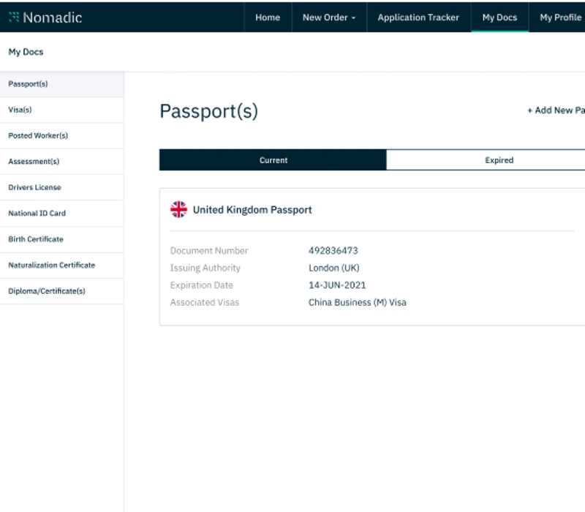The height and width of the screenshot is (512, 585).
Task: Open the New Order dropdown menu
Action: 328,18
